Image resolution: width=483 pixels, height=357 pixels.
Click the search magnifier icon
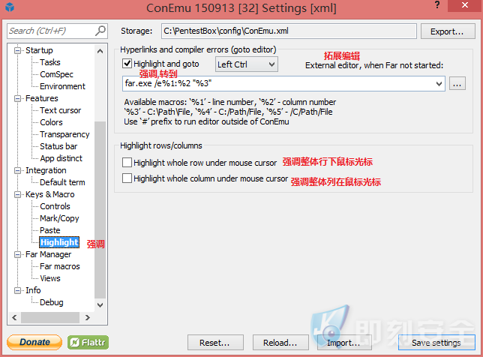click(100, 31)
